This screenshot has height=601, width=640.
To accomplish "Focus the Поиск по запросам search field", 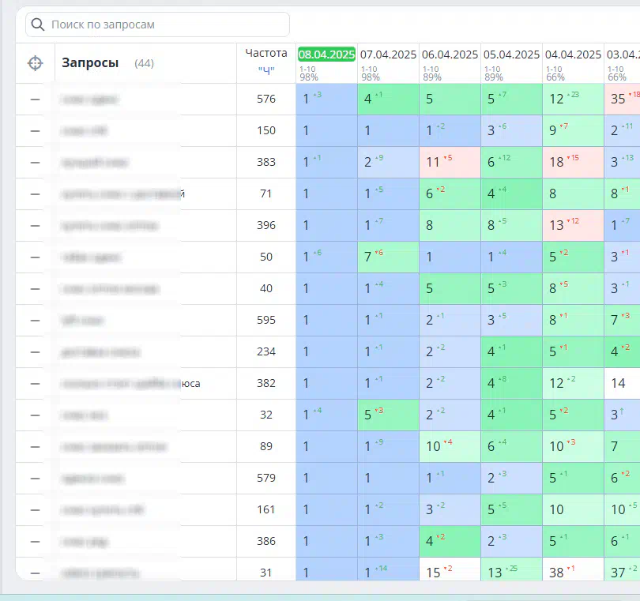I will tap(166, 24).
